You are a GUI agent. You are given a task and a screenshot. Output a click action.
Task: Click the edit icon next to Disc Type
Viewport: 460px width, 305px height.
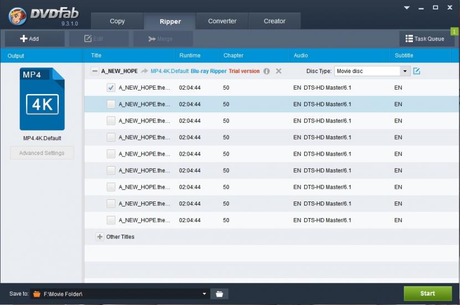point(417,71)
